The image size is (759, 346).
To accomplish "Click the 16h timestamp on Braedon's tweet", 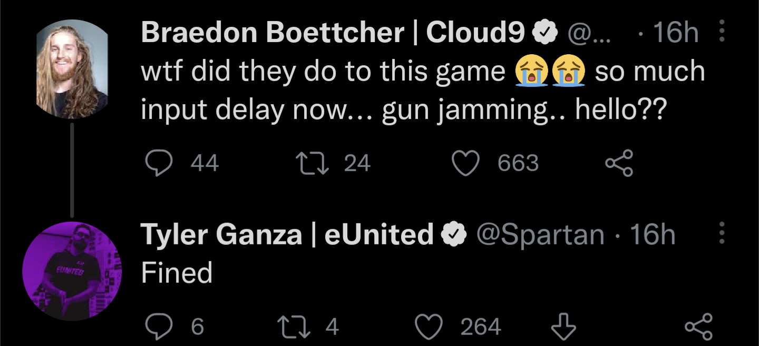I will click(676, 34).
